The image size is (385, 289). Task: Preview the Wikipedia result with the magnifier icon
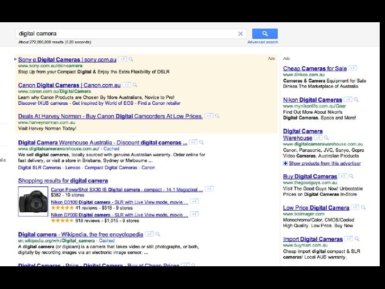click(158, 234)
